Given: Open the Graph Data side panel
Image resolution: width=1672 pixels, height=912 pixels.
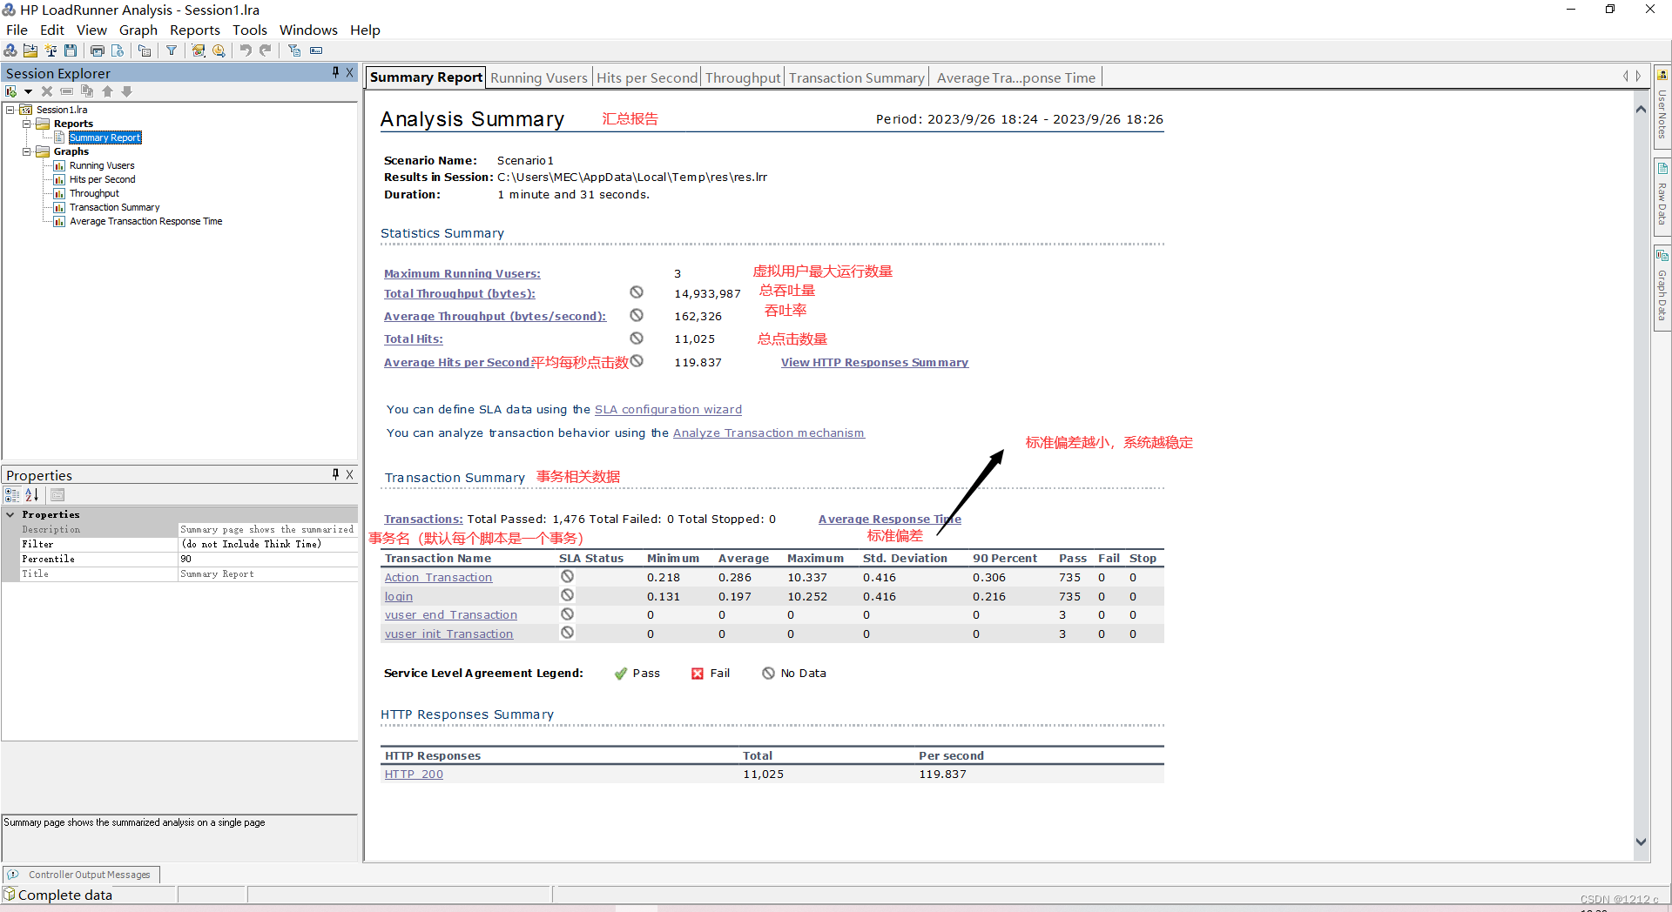Looking at the screenshot, I should point(1662,288).
